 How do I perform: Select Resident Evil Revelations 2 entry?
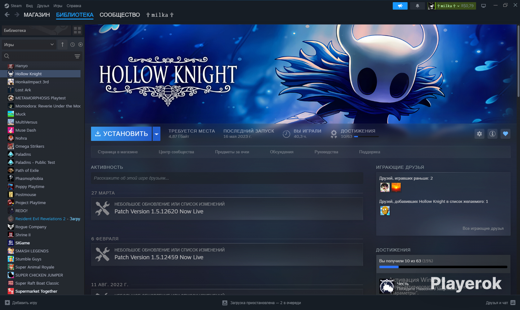(40, 219)
